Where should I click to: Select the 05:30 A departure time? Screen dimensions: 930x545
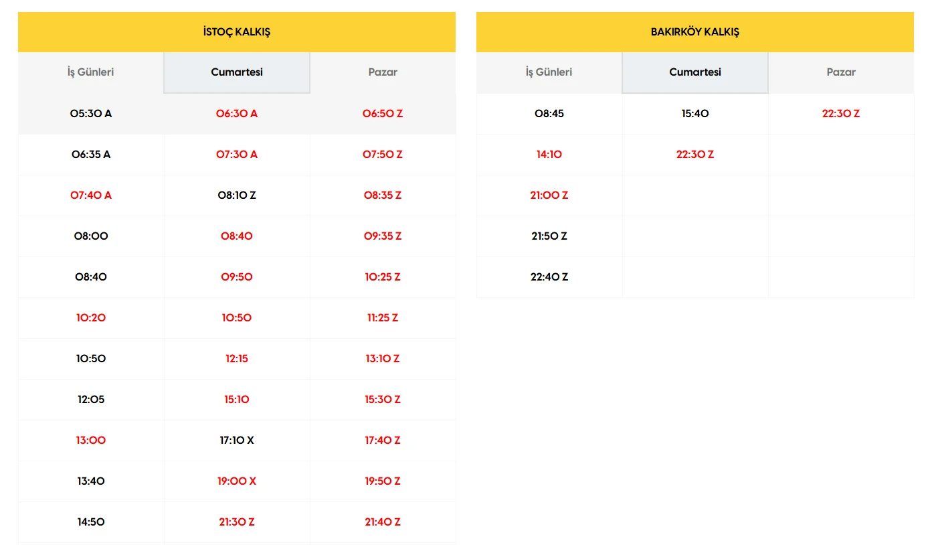[91, 114]
